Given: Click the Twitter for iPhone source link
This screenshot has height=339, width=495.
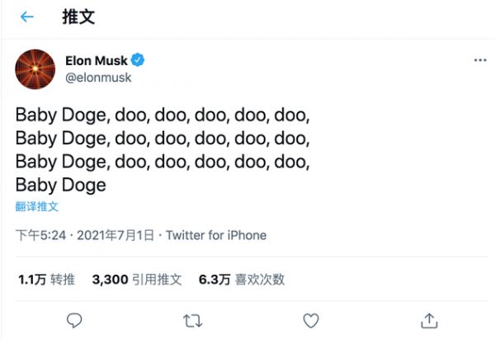Looking at the screenshot, I should pyautogui.click(x=216, y=235).
